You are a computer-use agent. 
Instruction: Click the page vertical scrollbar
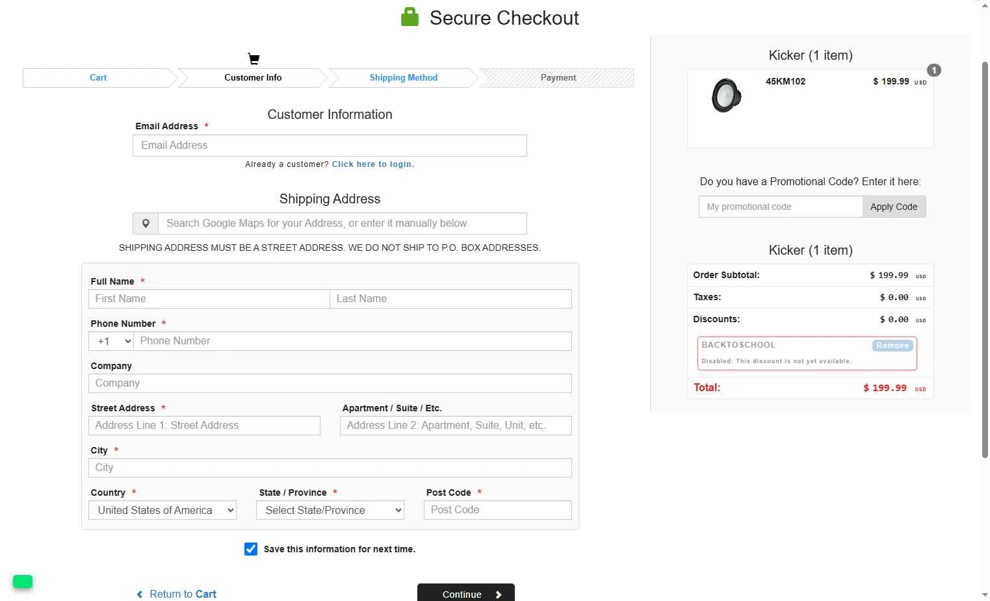[985, 260]
